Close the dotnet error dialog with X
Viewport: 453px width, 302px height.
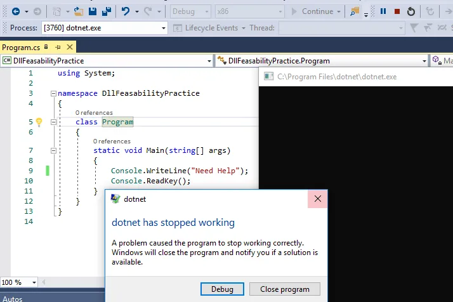(317, 199)
